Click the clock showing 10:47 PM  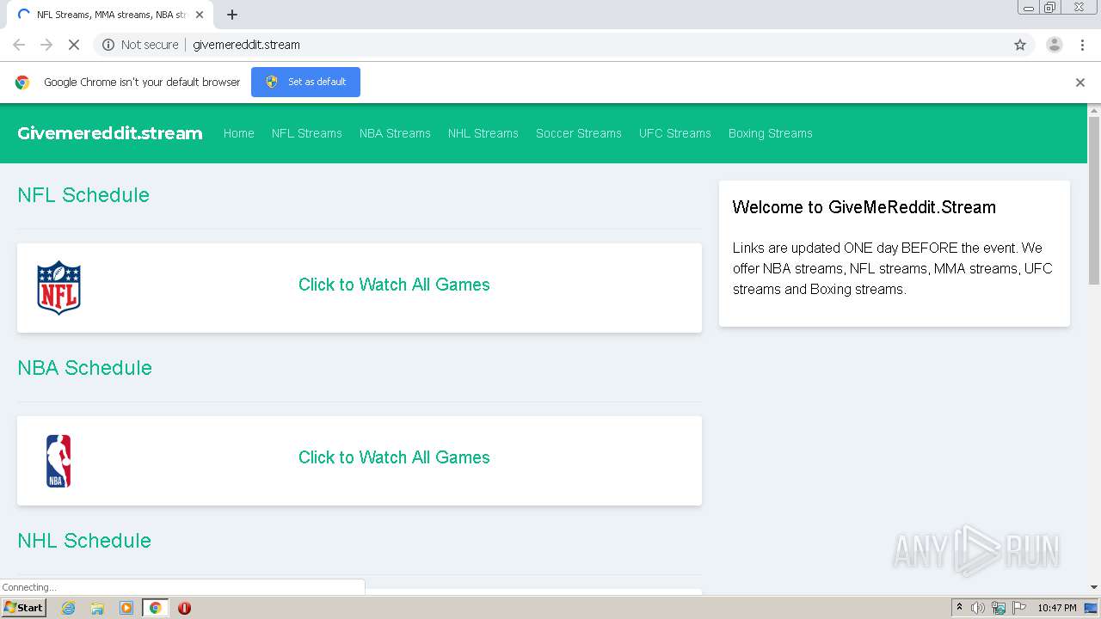[1056, 608]
